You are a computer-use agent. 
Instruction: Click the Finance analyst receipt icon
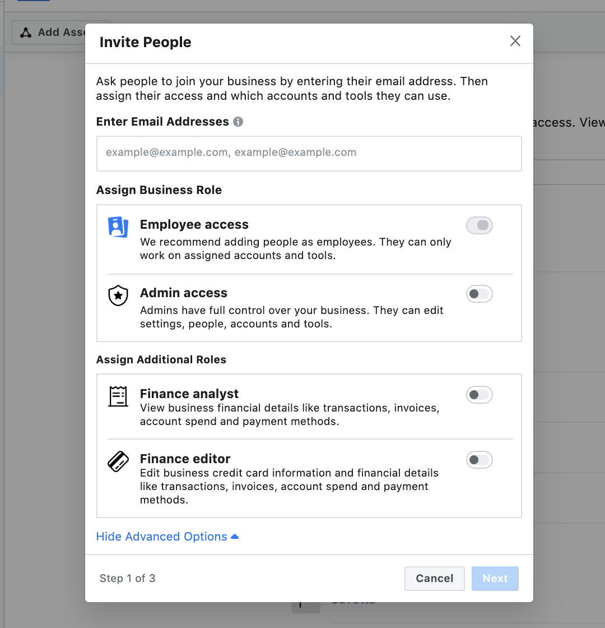(118, 396)
